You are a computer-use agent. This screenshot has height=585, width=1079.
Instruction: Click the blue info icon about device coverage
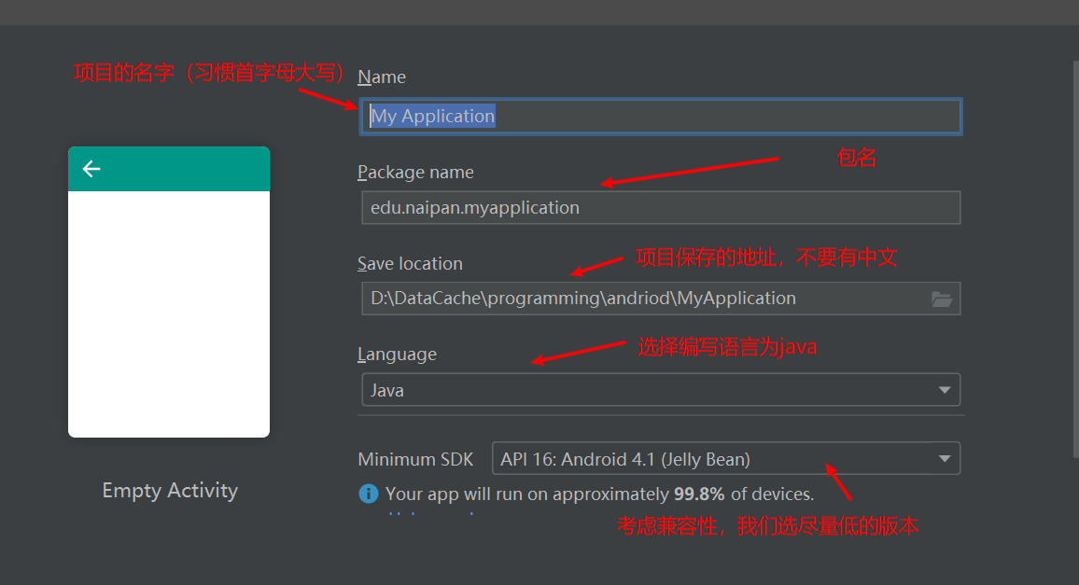coord(369,494)
